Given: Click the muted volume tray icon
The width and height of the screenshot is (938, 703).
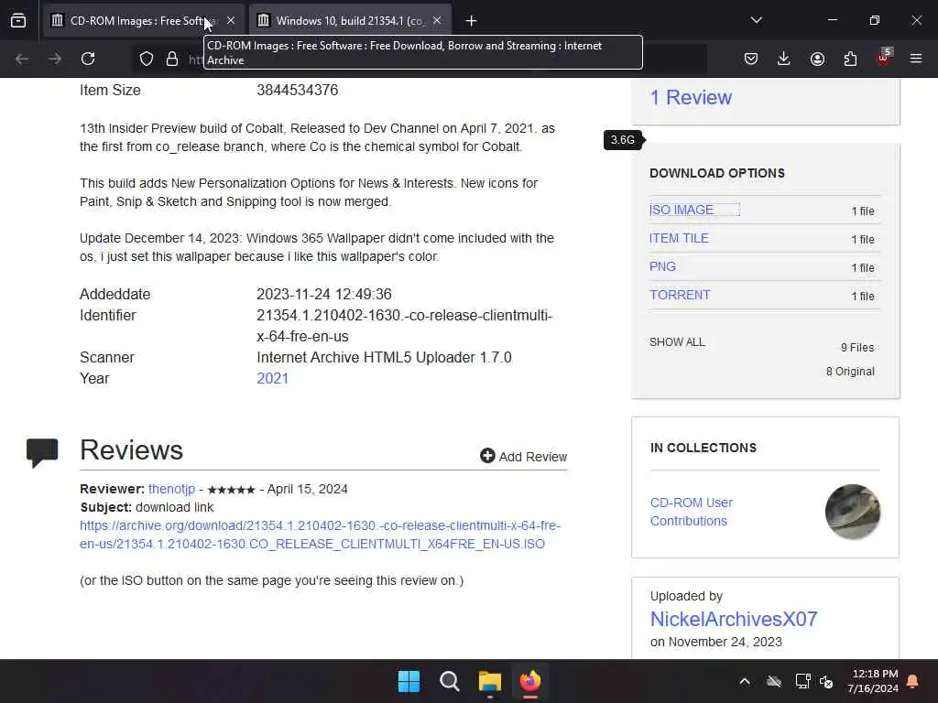Looking at the screenshot, I should point(827,681).
